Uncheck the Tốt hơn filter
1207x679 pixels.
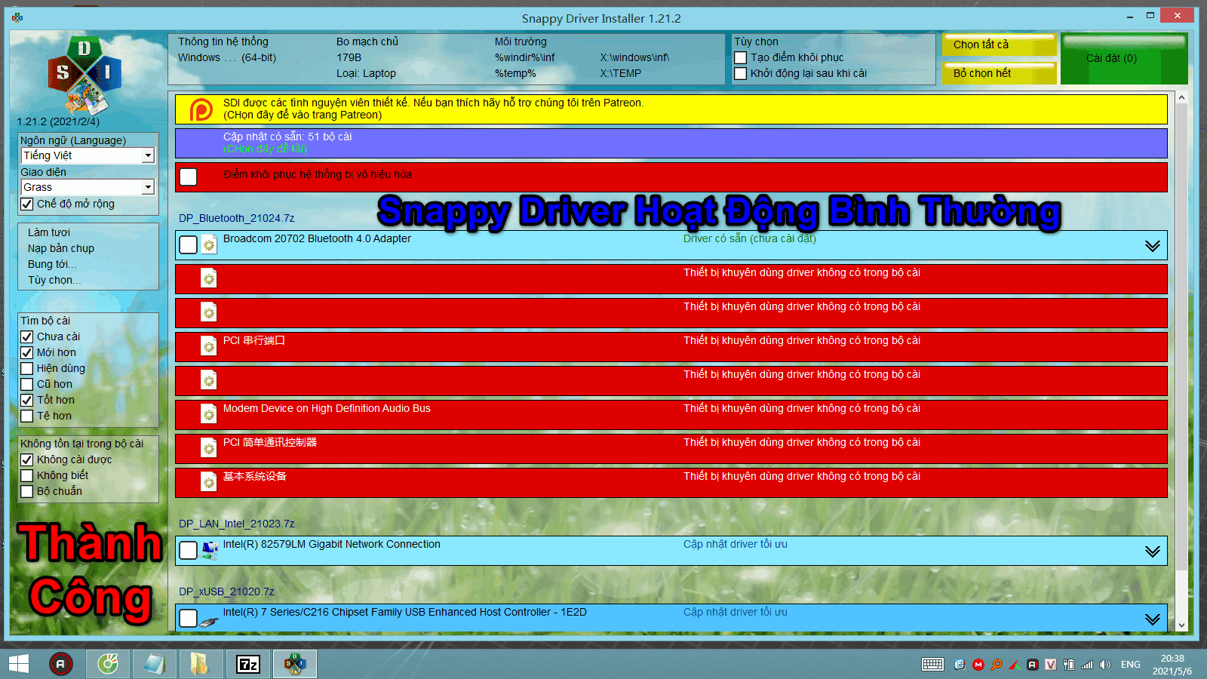pyautogui.click(x=27, y=401)
